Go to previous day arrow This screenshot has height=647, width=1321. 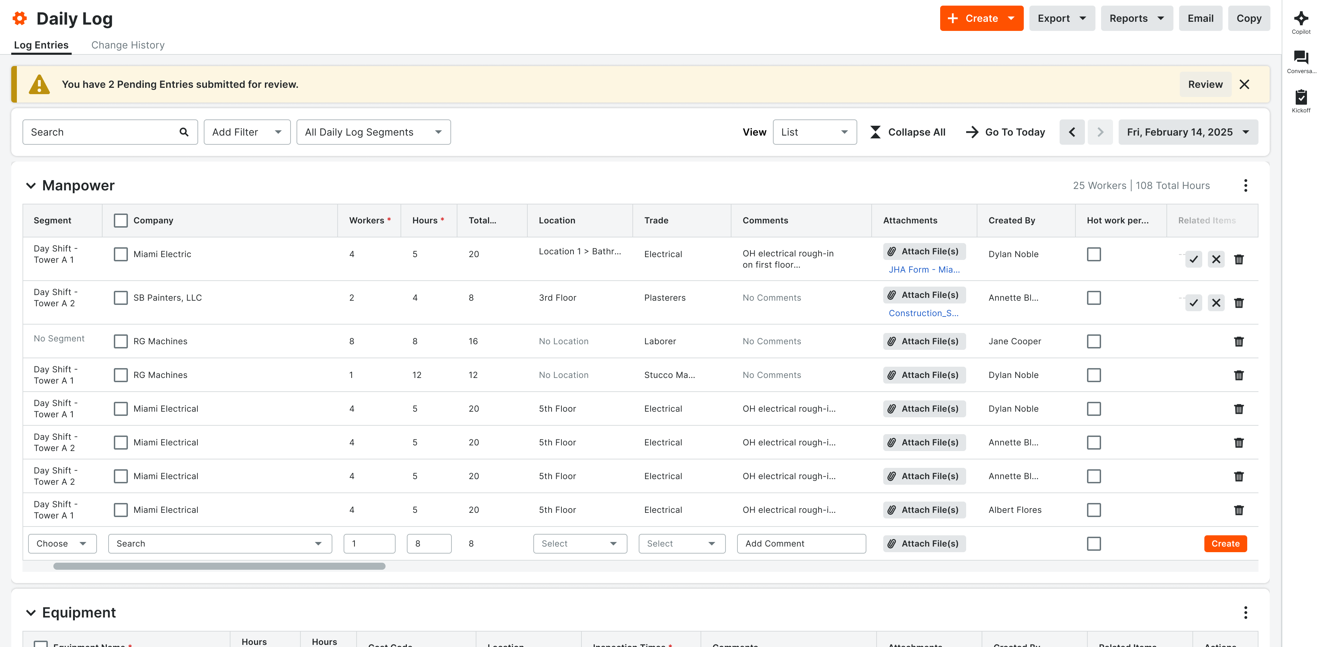click(x=1072, y=132)
